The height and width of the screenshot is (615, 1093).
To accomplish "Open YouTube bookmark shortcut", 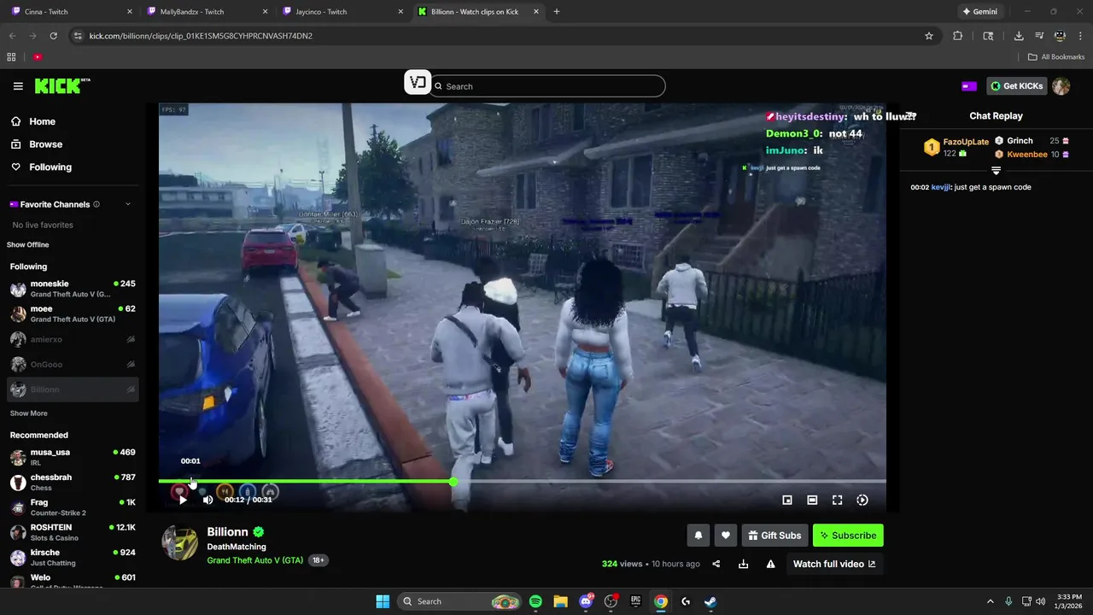I will point(38,57).
